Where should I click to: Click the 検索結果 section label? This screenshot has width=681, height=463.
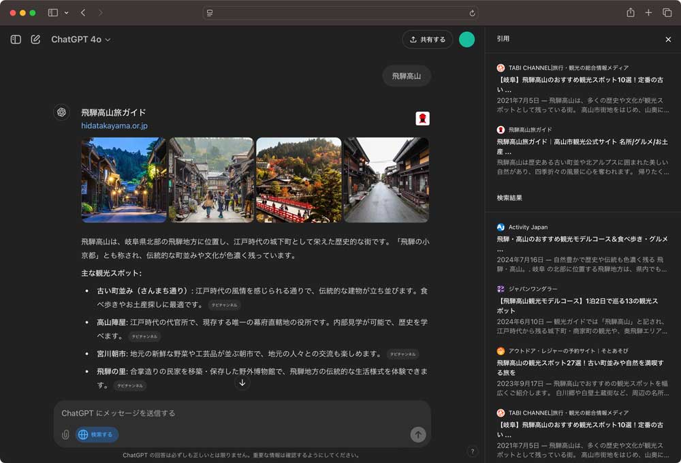(x=509, y=198)
